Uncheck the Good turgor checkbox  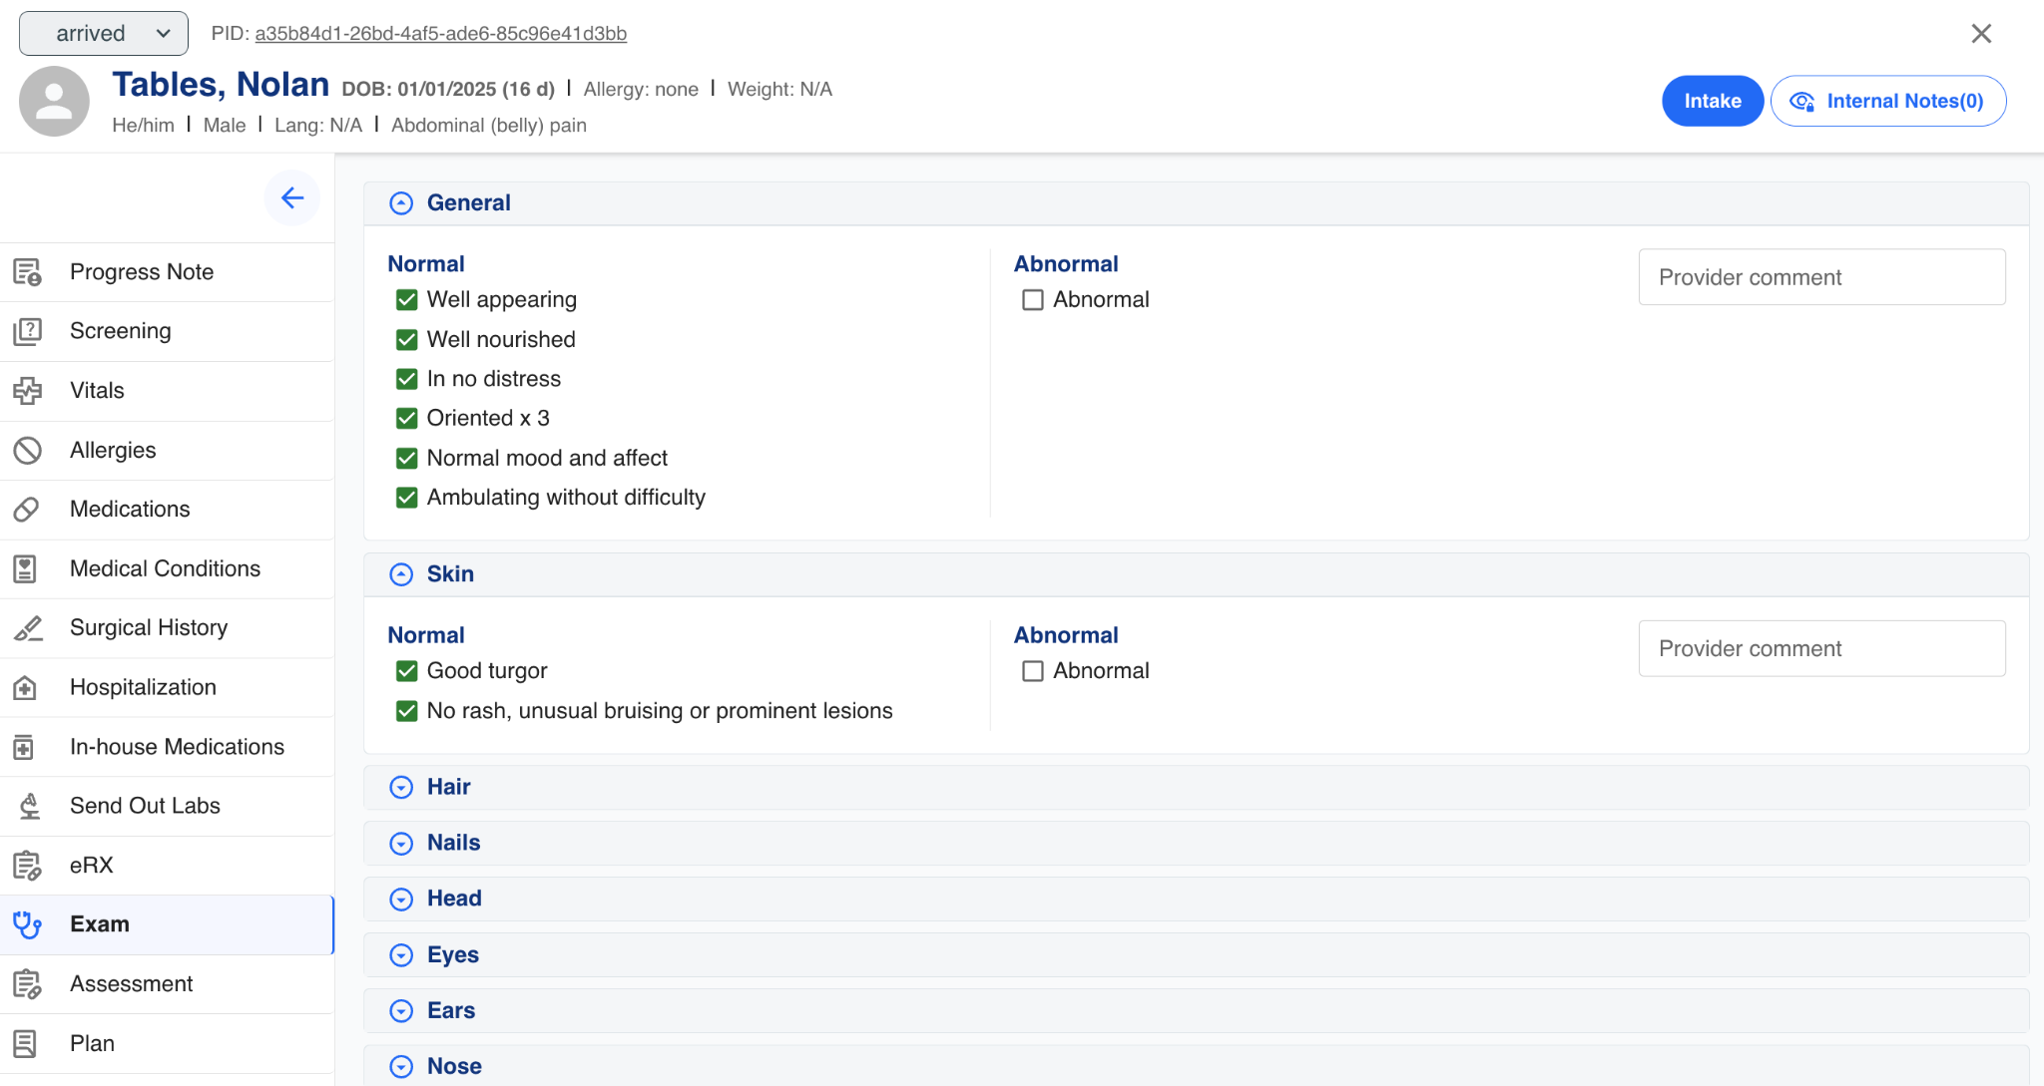tap(406, 671)
